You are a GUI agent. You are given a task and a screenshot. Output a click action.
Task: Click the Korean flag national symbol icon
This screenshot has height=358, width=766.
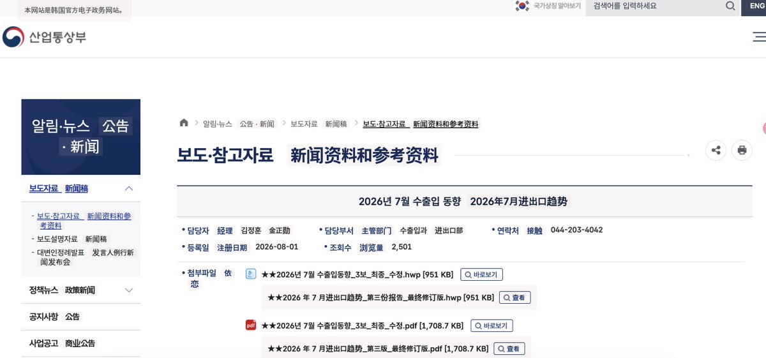click(523, 6)
